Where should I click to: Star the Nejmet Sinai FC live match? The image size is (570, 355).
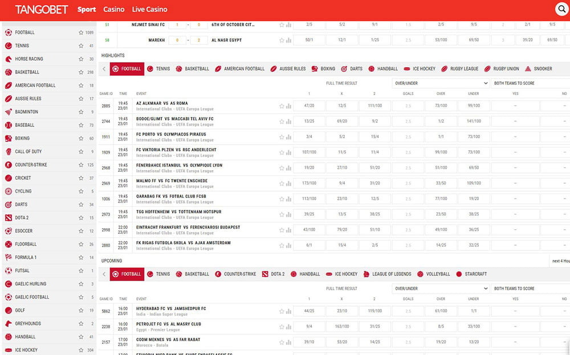(282, 24)
